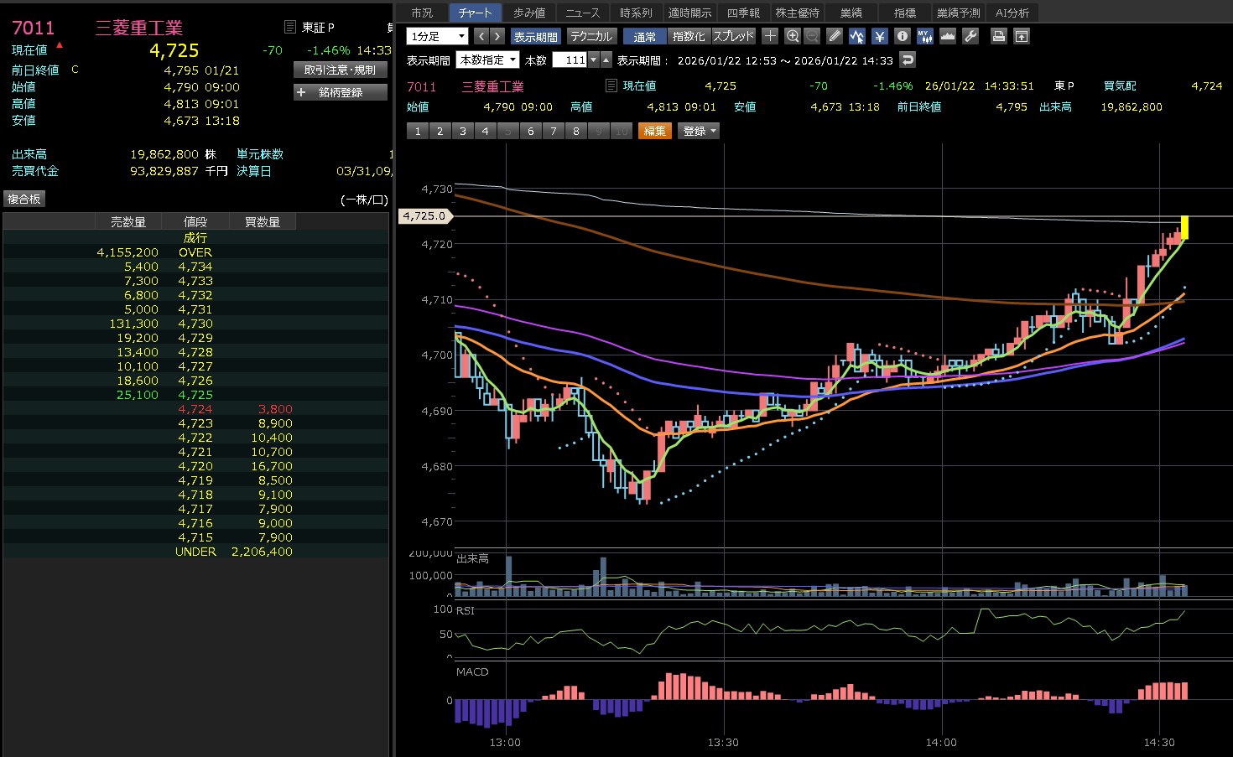Click the 銘柄登録 button
The width and height of the screenshot is (1233, 757).
pyautogui.click(x=341, y=92)
